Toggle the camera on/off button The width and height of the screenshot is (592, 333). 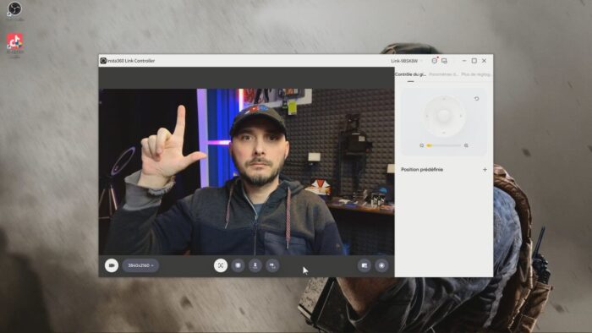click(112, 265)
